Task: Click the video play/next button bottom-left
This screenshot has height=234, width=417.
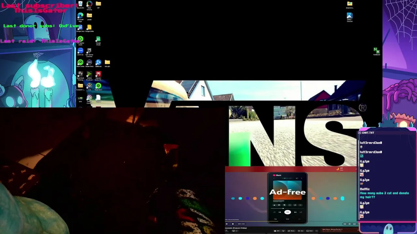Action: click(x=227, y=224)
